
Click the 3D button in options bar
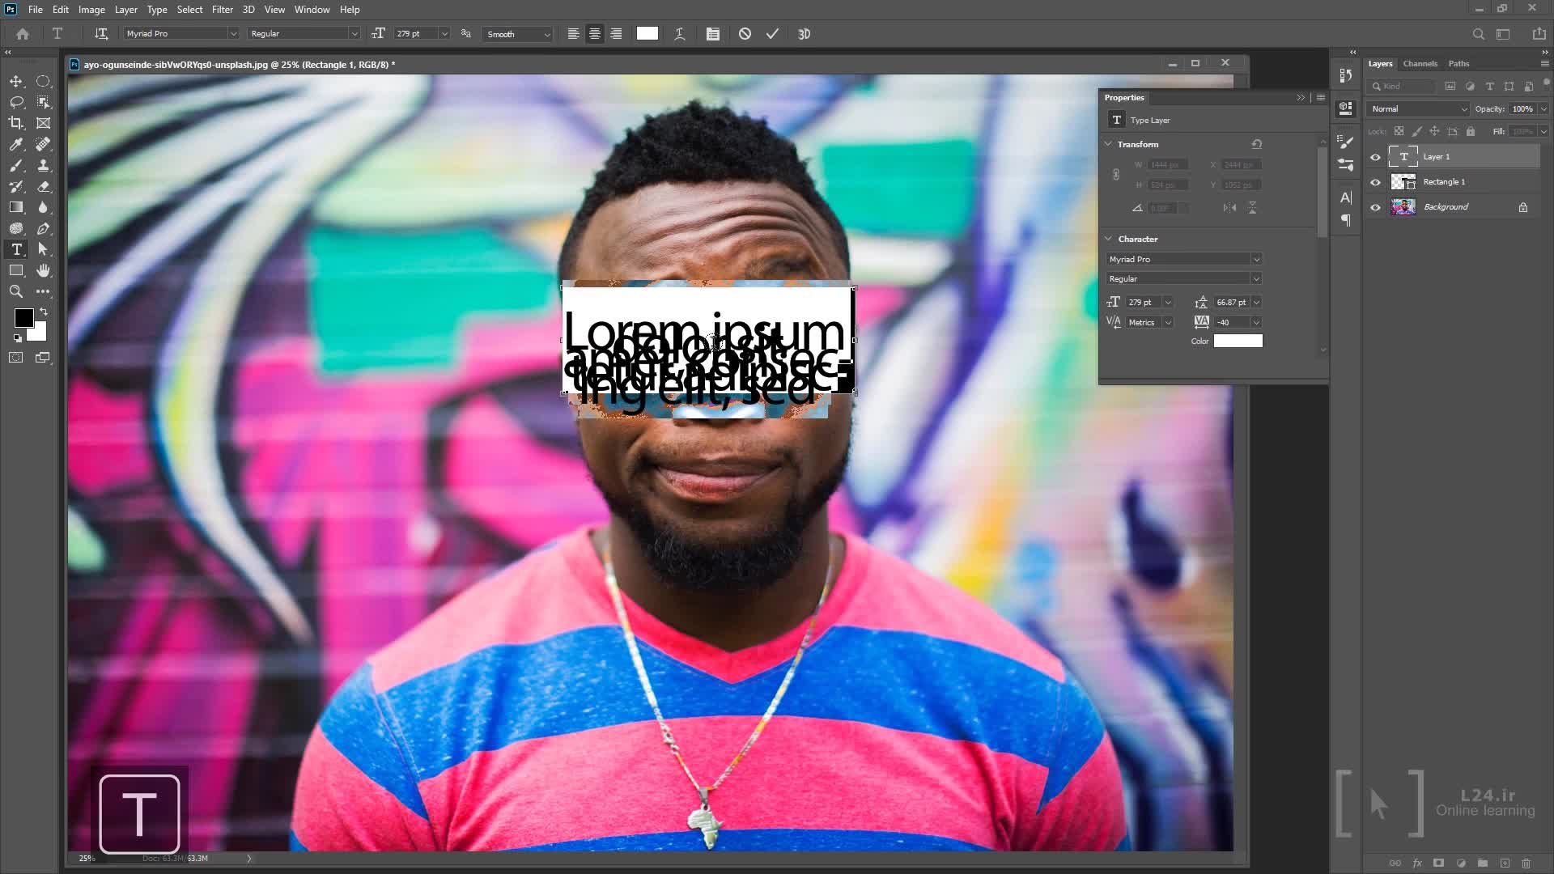804,34
